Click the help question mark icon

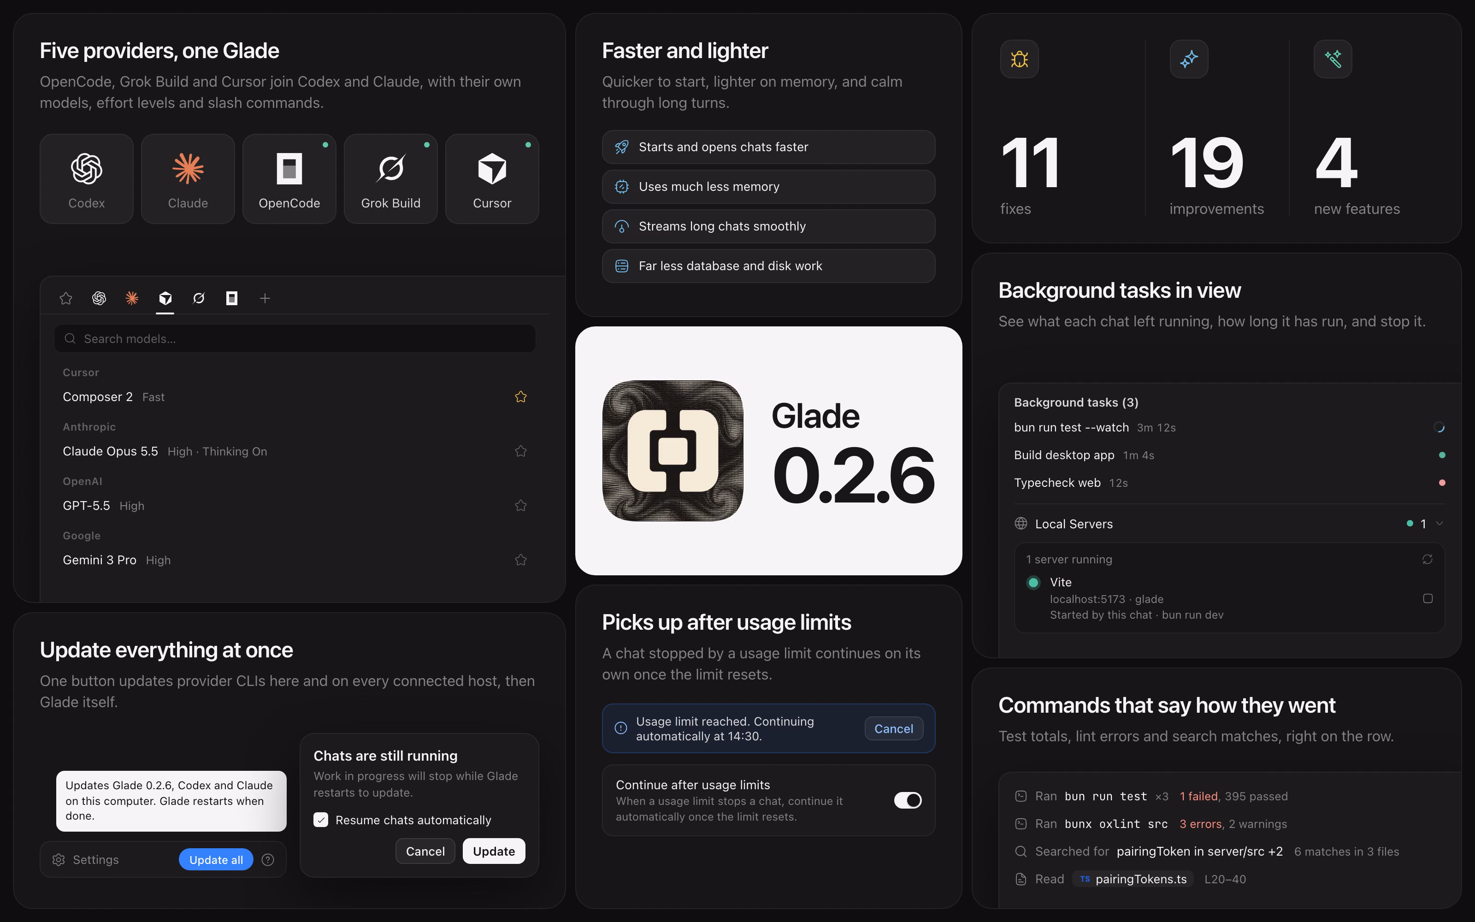[267, 860]
